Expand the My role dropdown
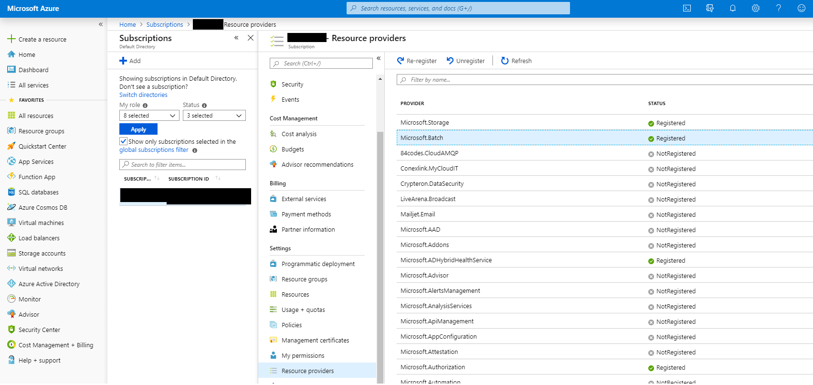The height and width of the screenshot is (385, 813). tap(149, 116)
